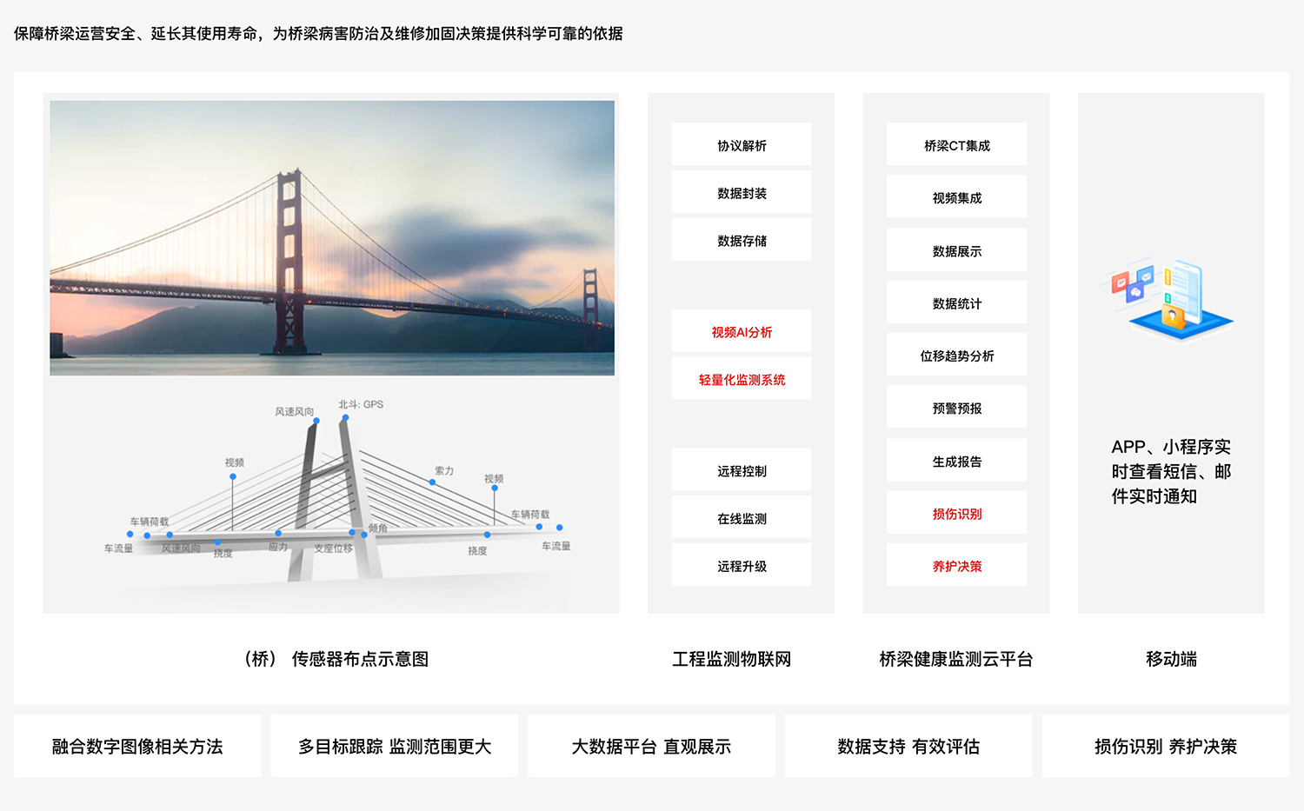The width and height of the screenshot is (1304, 811).
Task: Select the 预警预报 box
Action: pyautogui.click(x=956, y=408)
